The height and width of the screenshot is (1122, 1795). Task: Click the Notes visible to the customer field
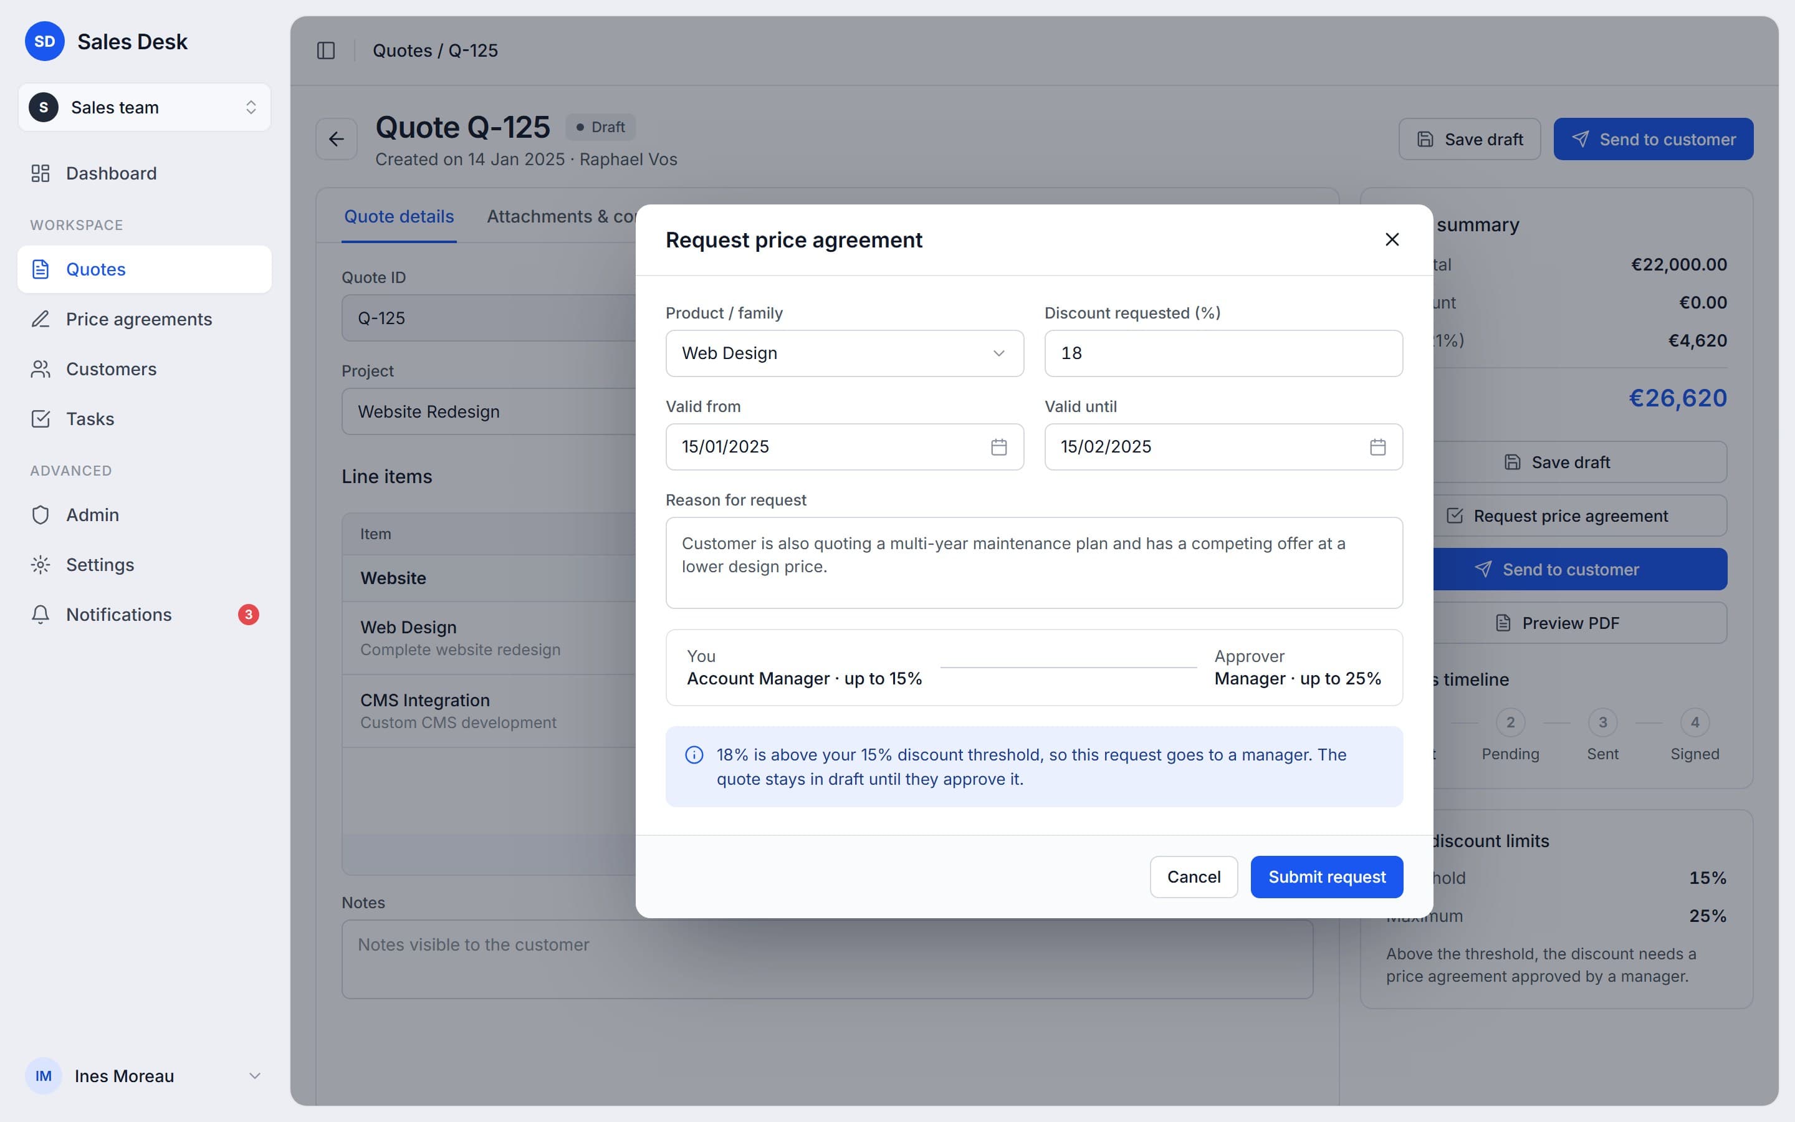click(827, 959)
